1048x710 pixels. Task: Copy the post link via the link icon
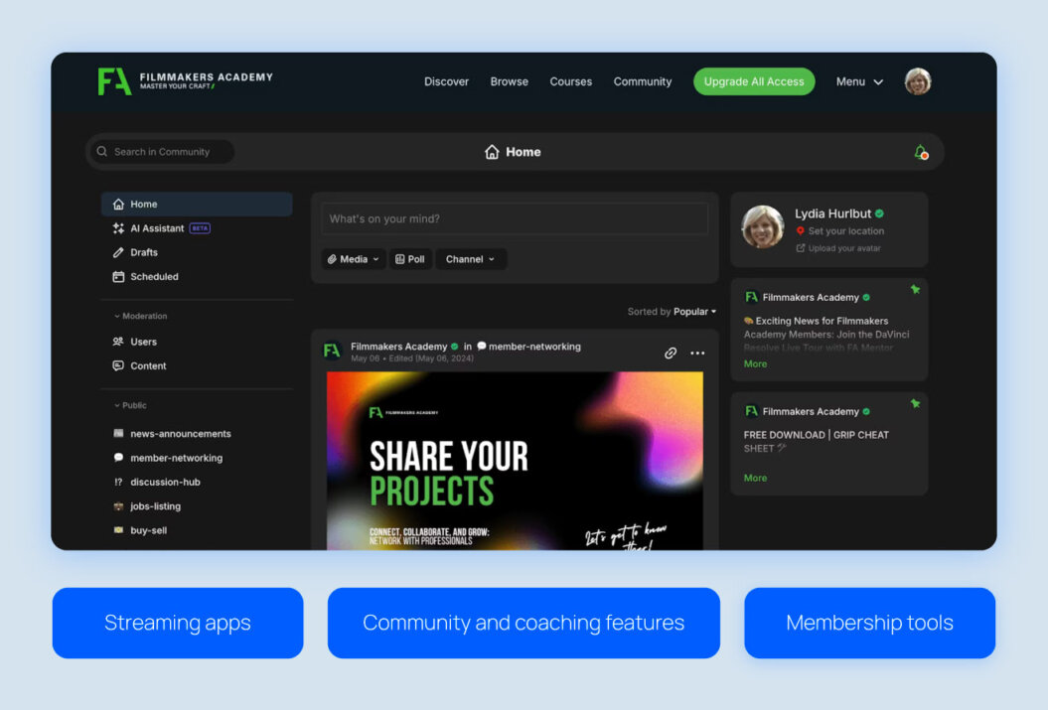[x=671, y=353]
